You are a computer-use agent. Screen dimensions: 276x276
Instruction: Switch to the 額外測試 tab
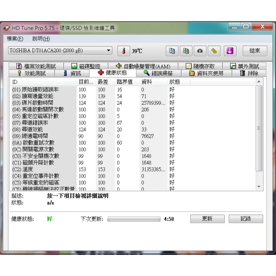click(244, 66)
